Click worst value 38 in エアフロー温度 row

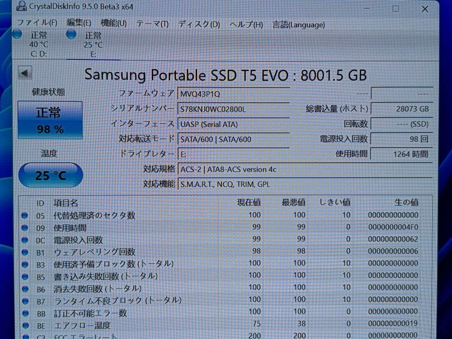(301, 324)
